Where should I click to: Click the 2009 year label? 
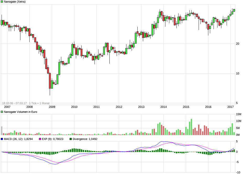52,107
